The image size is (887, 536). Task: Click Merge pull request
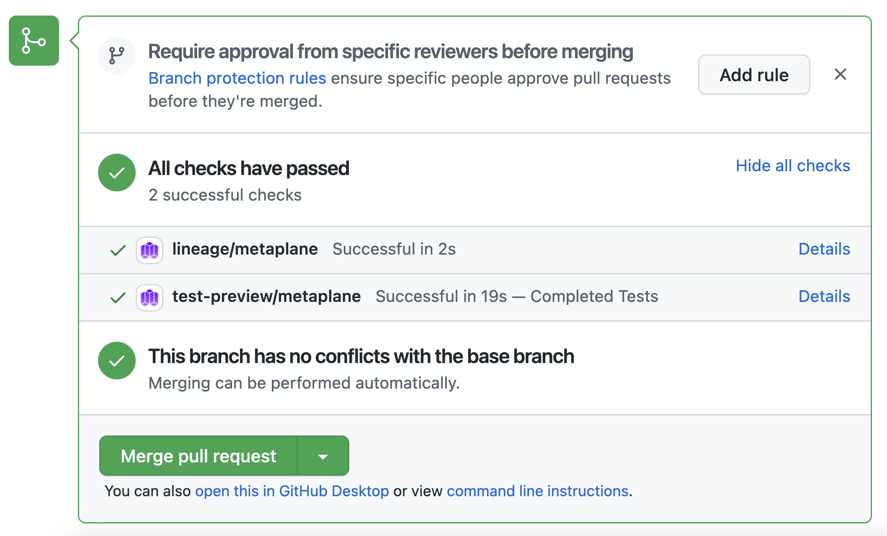coord(199,456)
